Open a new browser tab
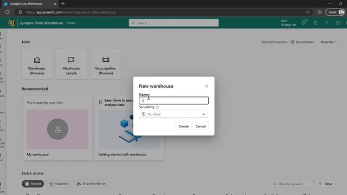 tap(63, 4)
